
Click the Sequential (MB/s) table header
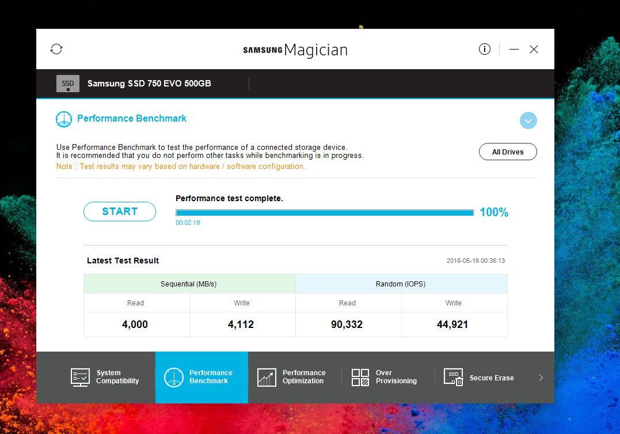point(189,284)
